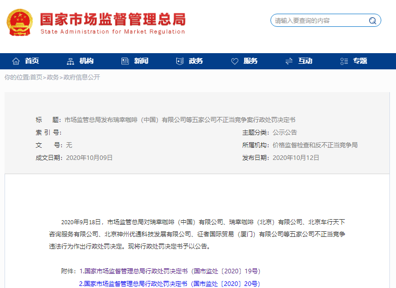Click the icon beside 政务
The image size is (396, 288).
180,61
